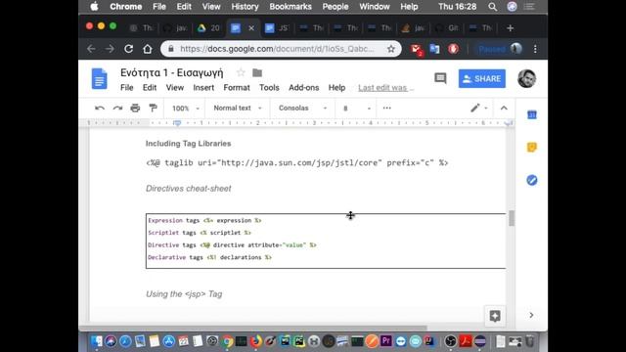Open the comment history icon

[x=440, y=78]
